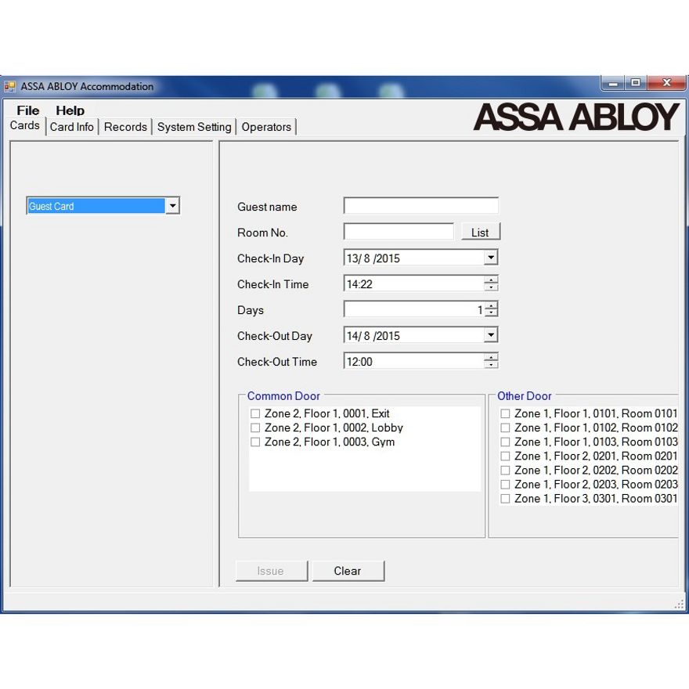Select Room 0101 checkbox in Other Door
Screen dimensions: 689x689
[x=506, y=414]
